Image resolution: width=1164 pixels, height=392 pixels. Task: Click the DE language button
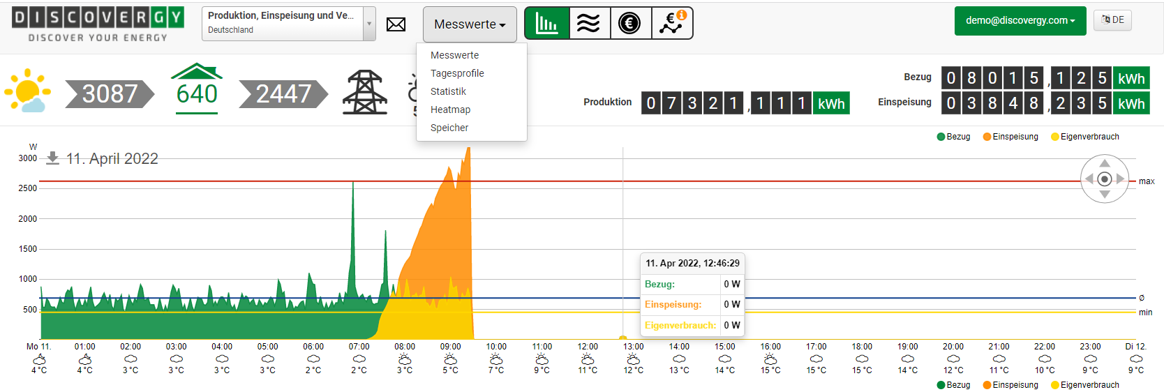click(x=1112, y=20)
